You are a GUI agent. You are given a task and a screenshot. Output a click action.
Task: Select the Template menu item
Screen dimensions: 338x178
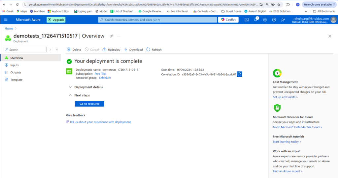tap(16, 80)
